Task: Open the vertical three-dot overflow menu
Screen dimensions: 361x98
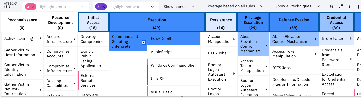Action: click(349, 7)
